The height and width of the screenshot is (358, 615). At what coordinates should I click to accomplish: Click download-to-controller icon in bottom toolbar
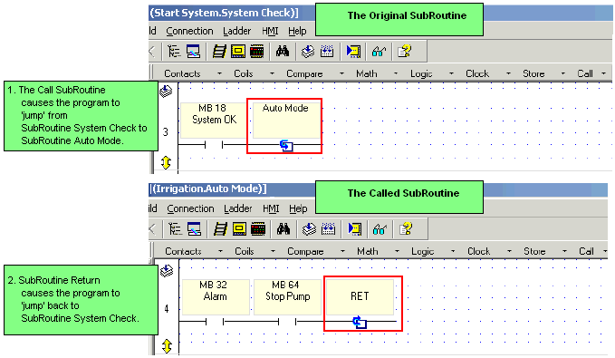310,229
